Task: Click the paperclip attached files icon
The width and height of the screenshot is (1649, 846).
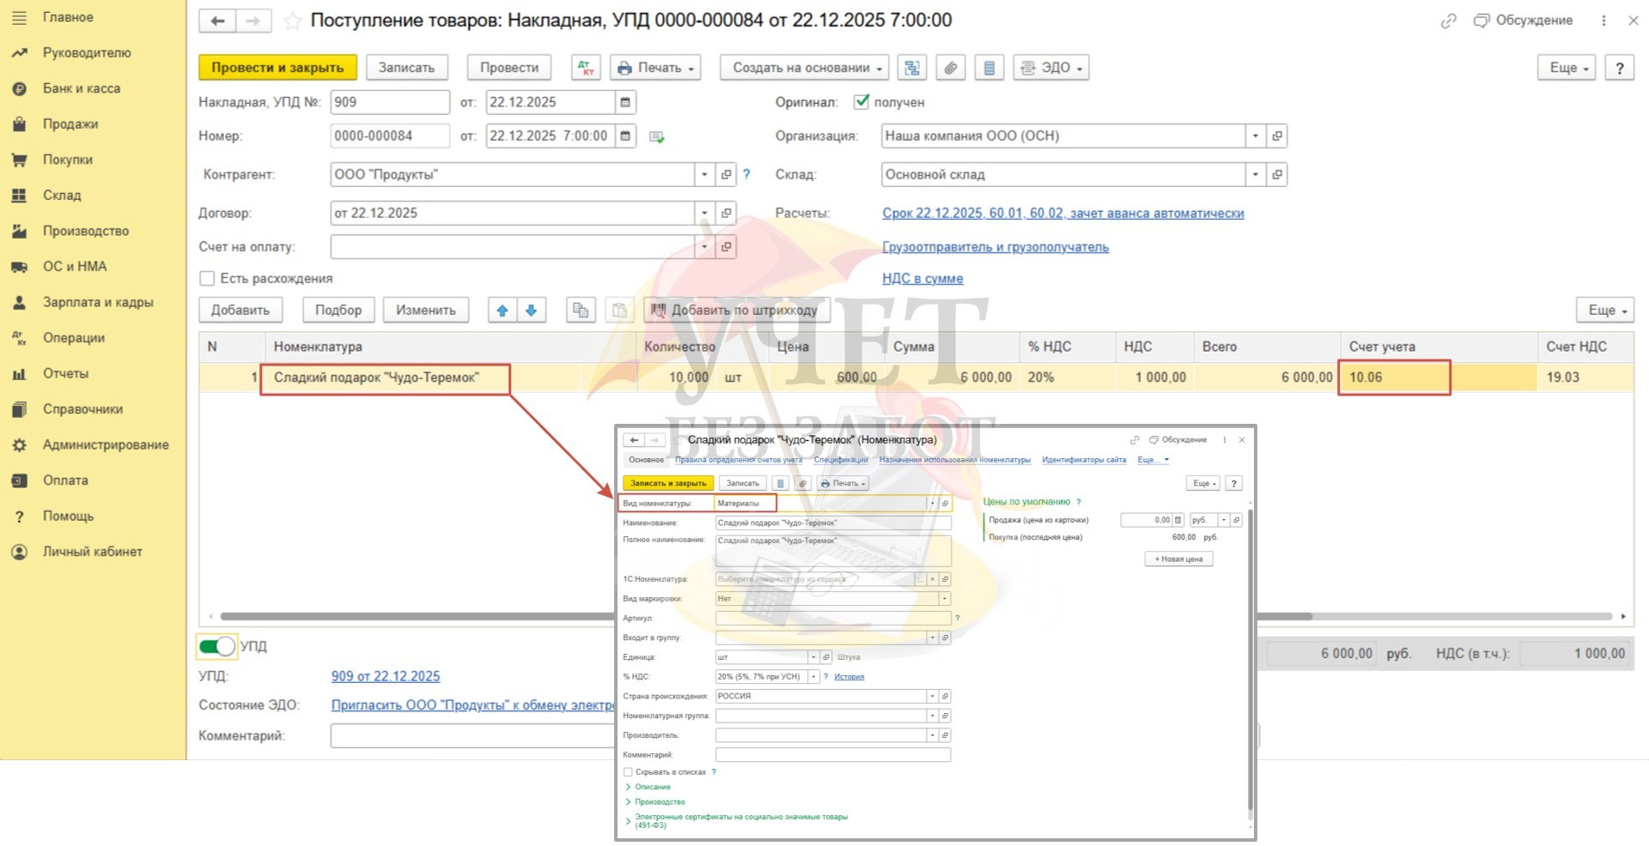Action: [x=950, y=68]
